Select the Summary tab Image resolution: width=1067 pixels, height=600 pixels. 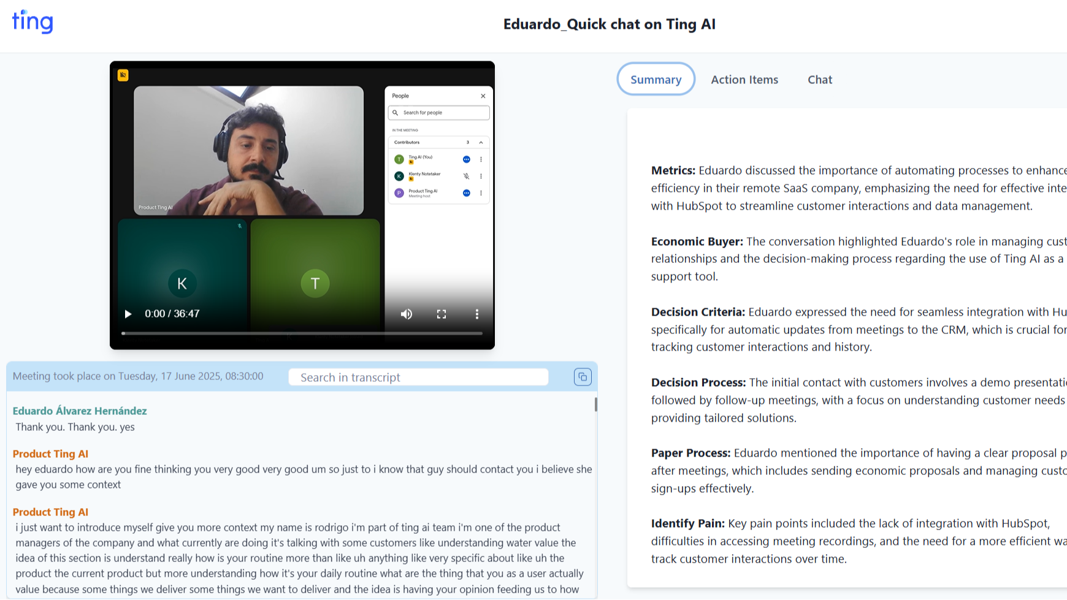656,80
